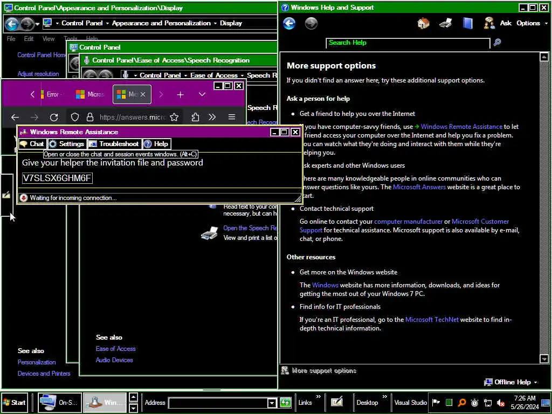This screenshot has height=414, width=552.
Task: List all browser tabs chevron
Action: [202, 94]
